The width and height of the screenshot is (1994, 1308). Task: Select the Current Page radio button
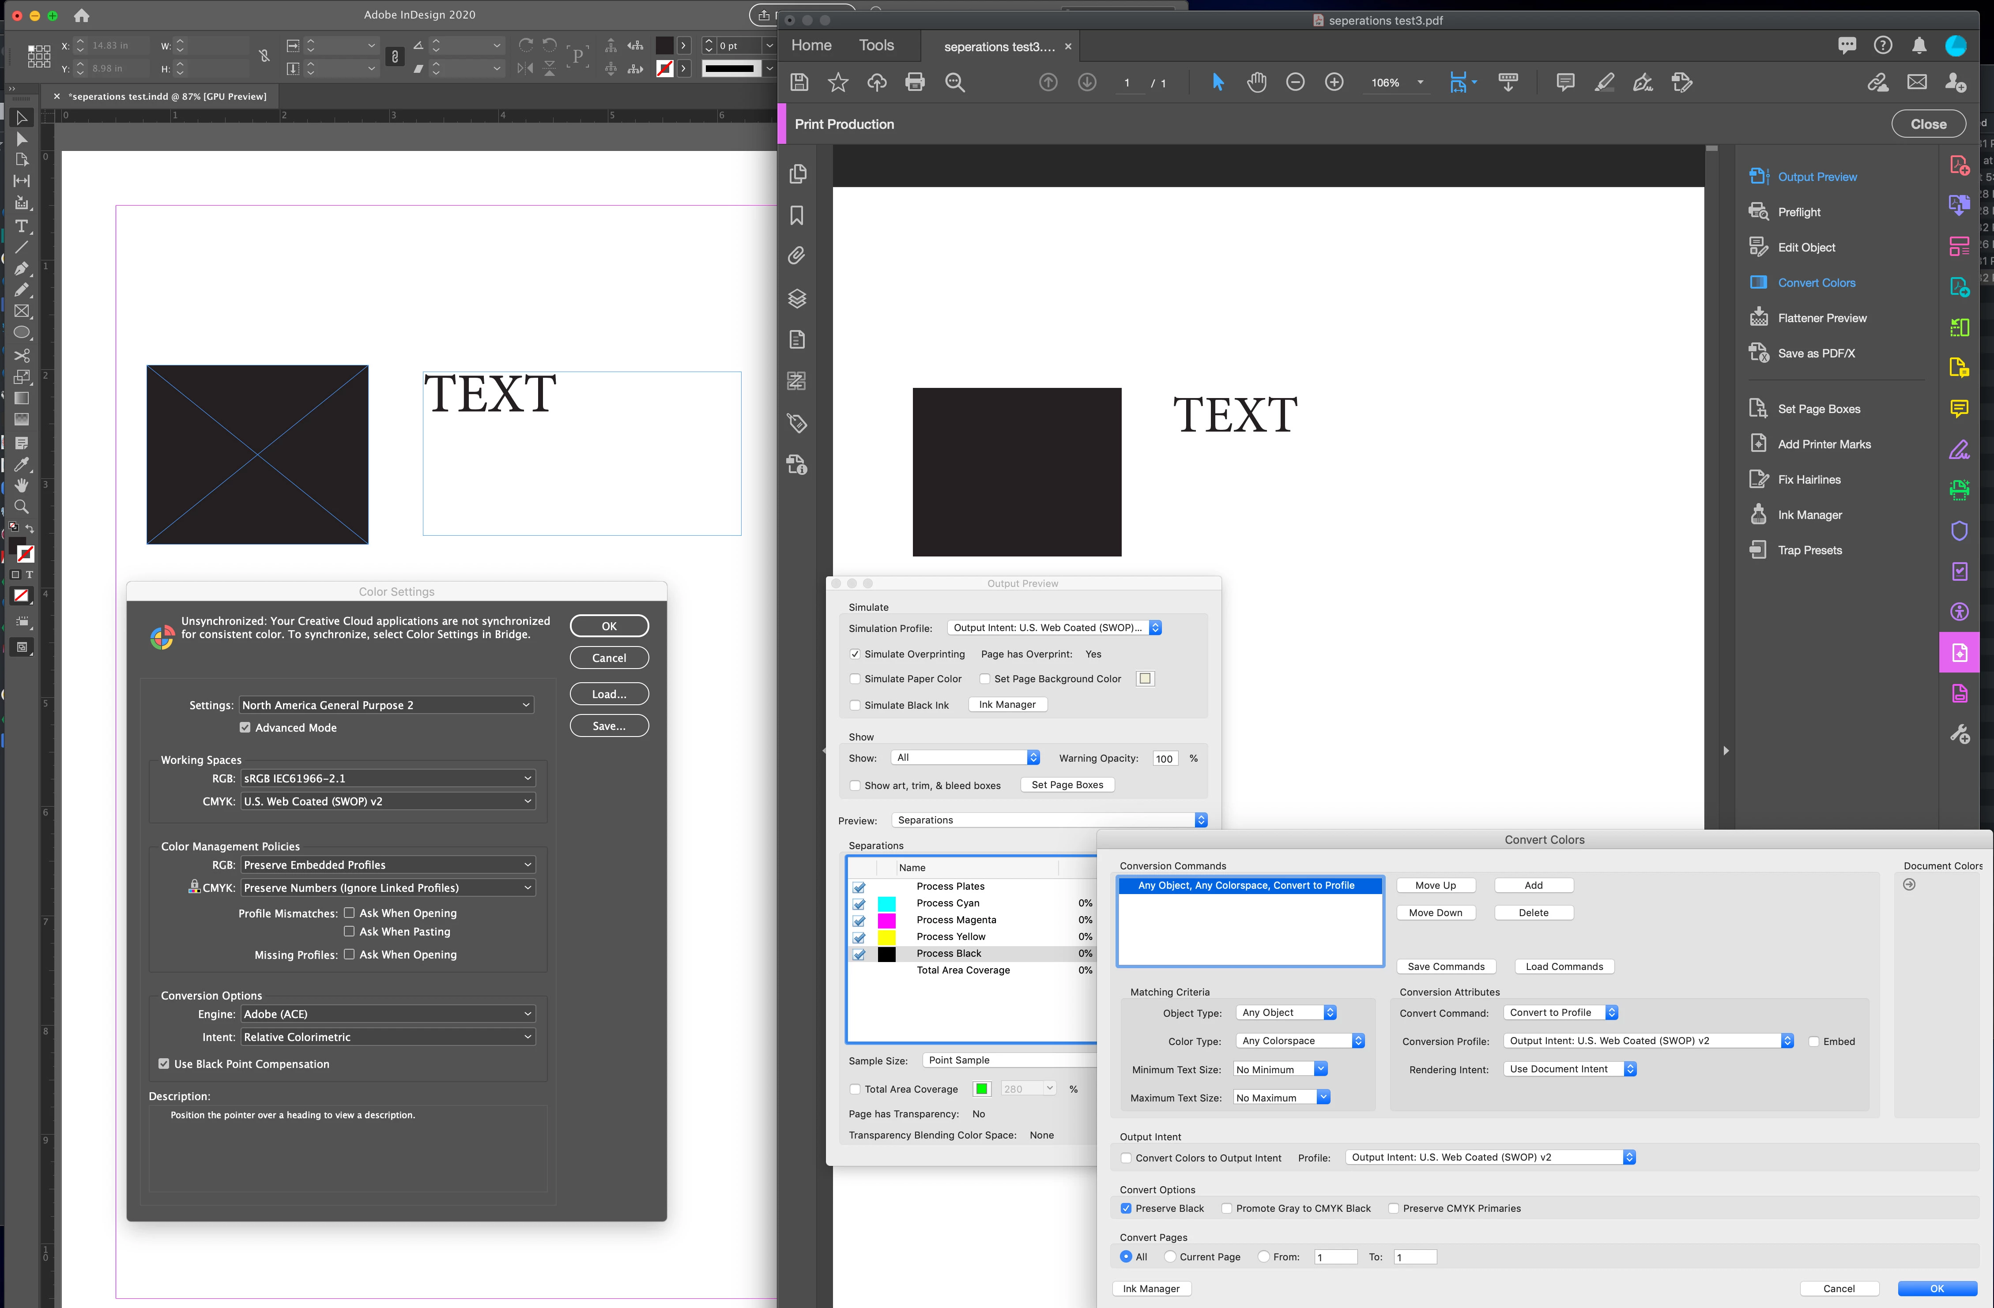click(1169, 1257)
